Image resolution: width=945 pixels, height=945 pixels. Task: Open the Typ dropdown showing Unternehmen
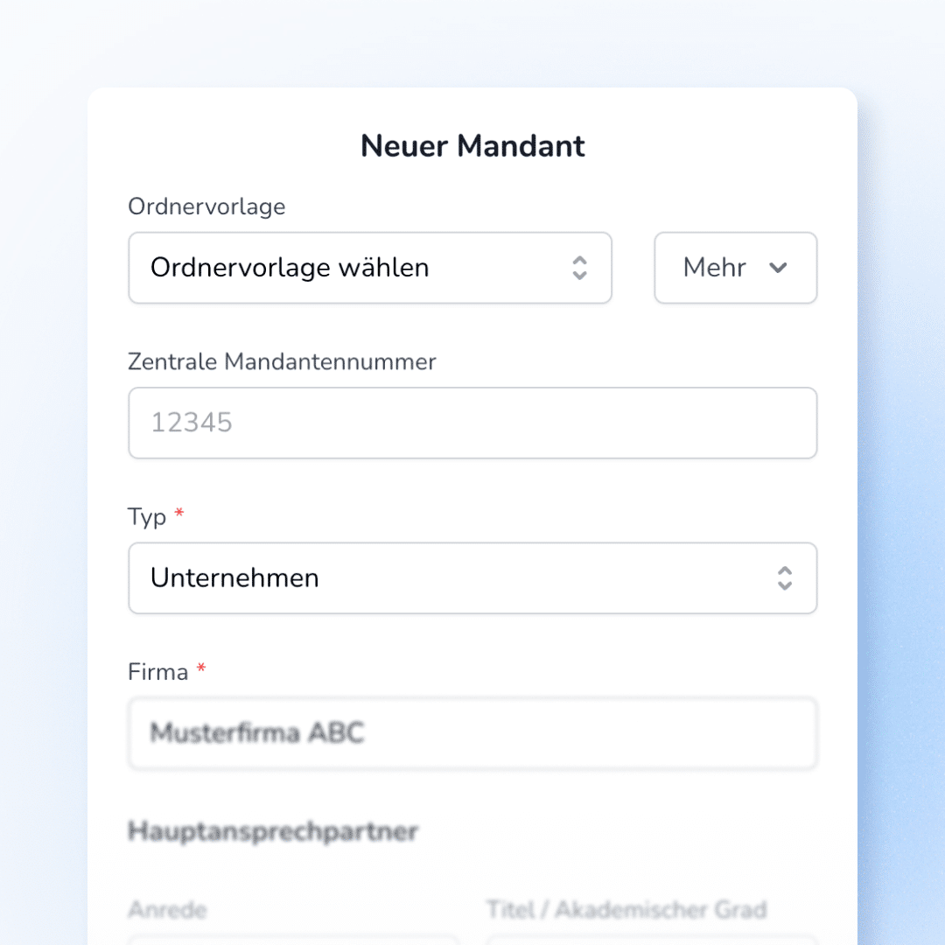pos(455,578)
